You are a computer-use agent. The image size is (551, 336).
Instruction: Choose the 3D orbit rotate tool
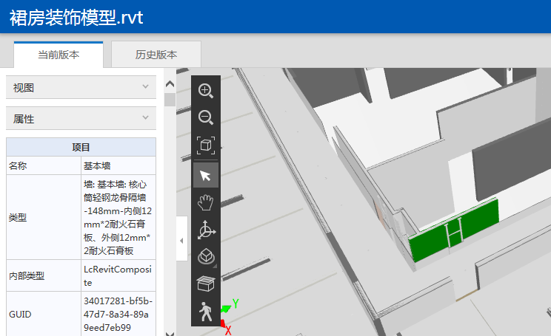206,230
